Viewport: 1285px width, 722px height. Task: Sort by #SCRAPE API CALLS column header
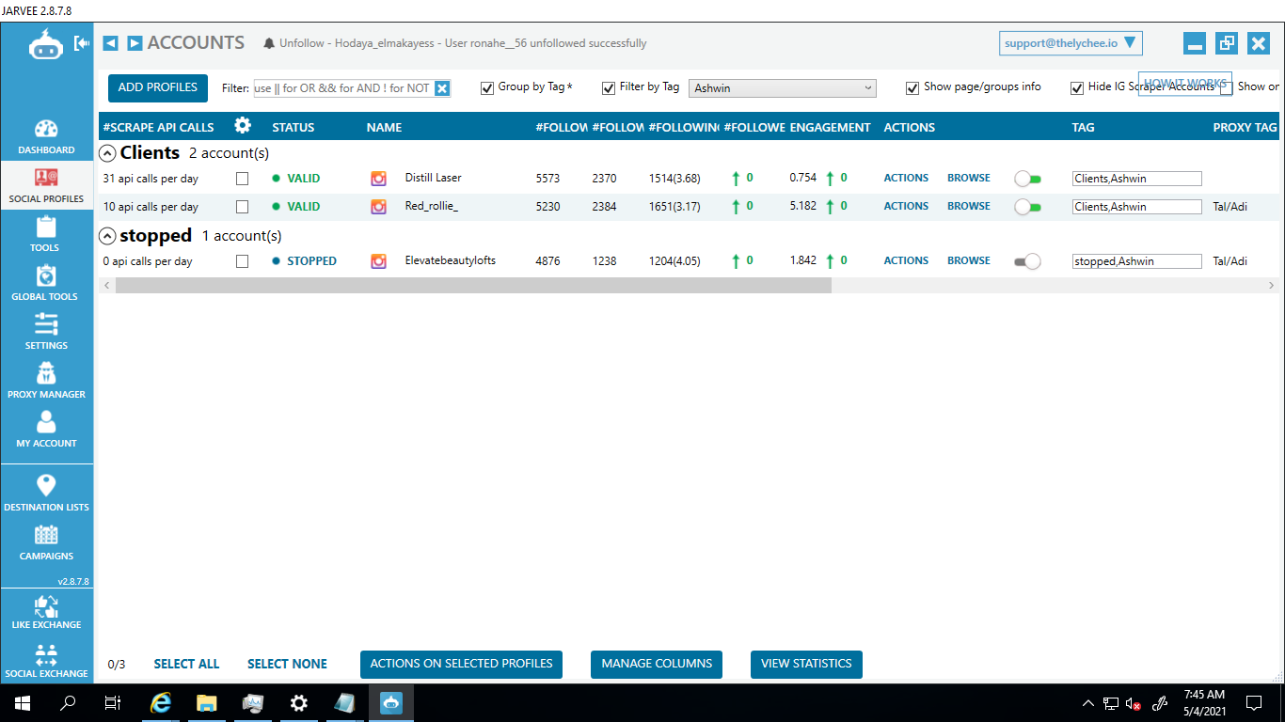[x=158, y=127]
